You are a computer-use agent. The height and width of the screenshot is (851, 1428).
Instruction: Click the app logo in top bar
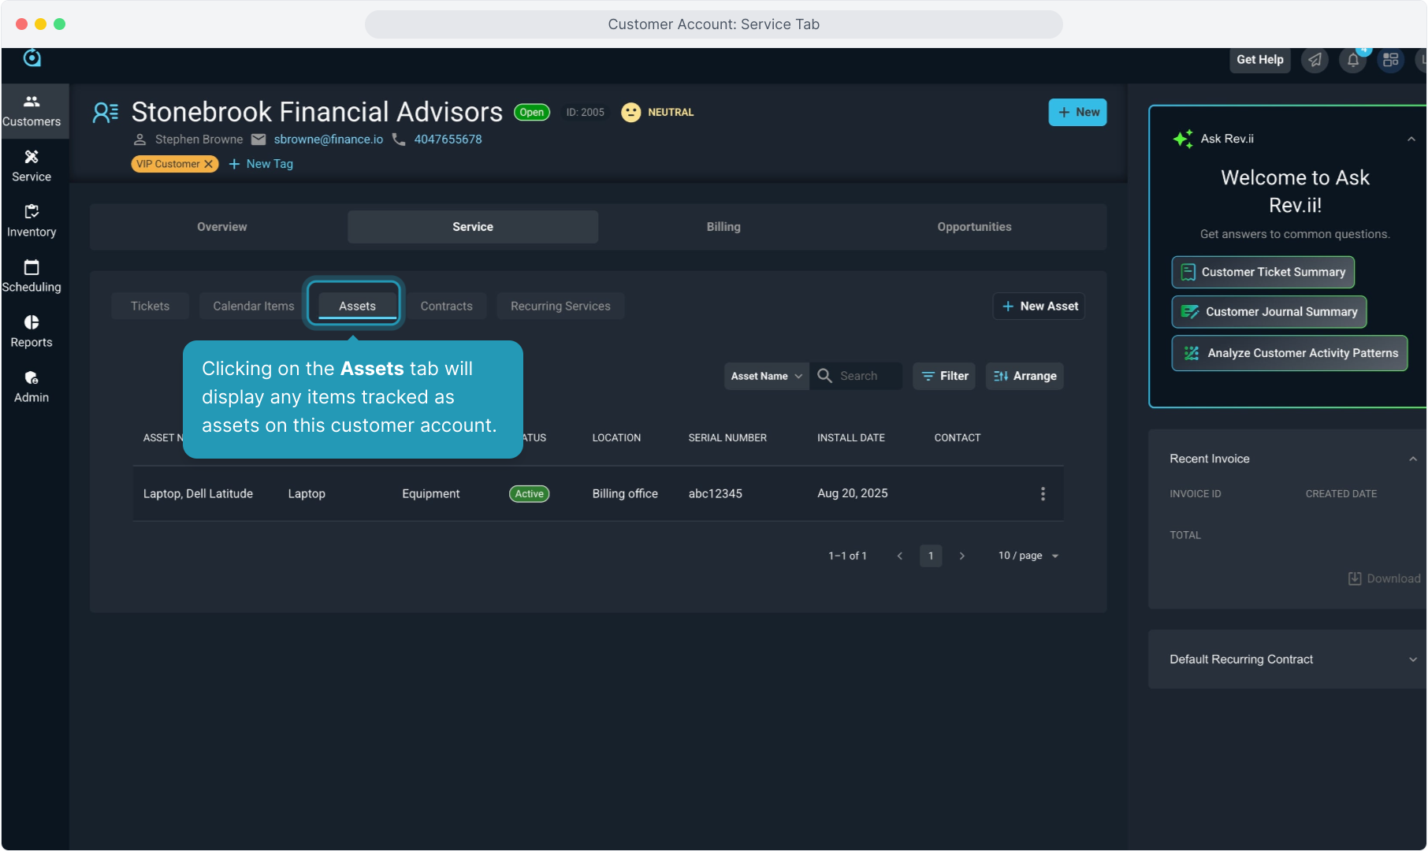pyautogui.click(x=32, y=58)
